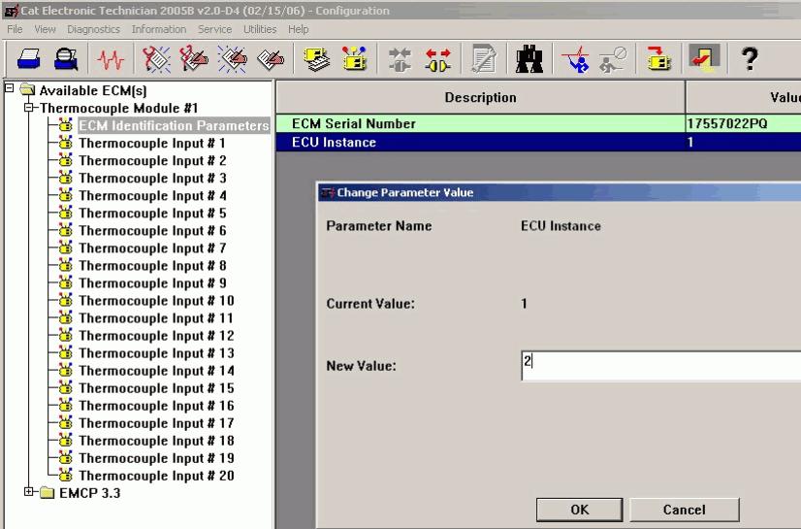The height and width of the screenshot is (529, 801).
Task: Click the blue figure with red graph icon
Action: [x=575, y=59]
